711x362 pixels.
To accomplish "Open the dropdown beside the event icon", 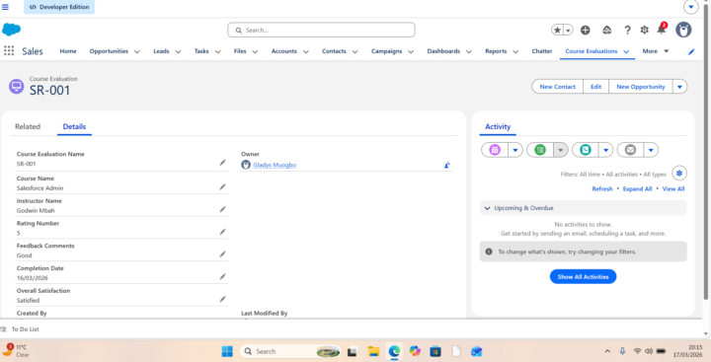I will (x=515, y=150).
